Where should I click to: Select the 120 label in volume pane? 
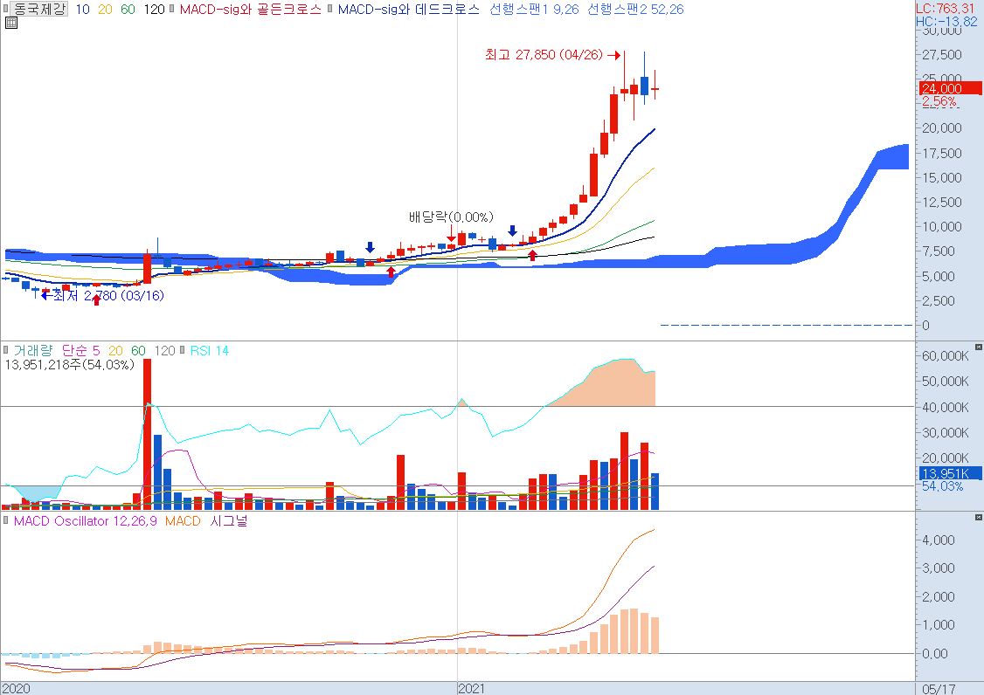pyautogui.click(x=164, y=351)
